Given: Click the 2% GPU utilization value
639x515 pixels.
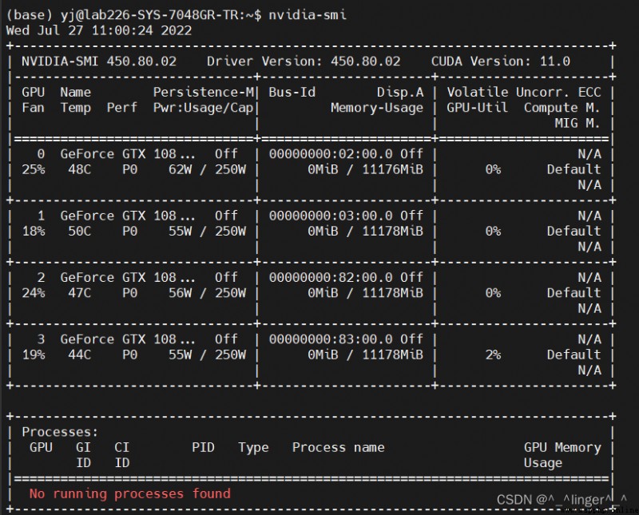Looking at the screenshot, I should pyautogui.click(x=493, y=355).
